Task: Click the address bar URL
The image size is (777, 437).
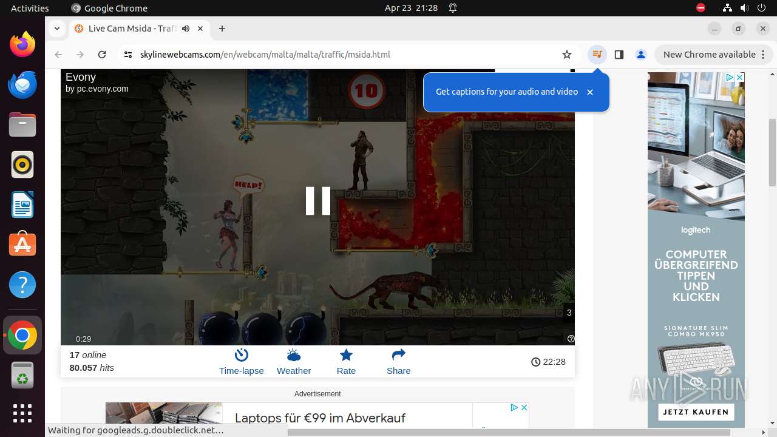Action: click(265, 55)
